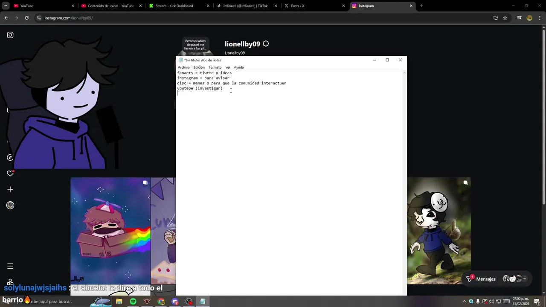Open the Instagram hamburger More menu

[x=10, y=266]
